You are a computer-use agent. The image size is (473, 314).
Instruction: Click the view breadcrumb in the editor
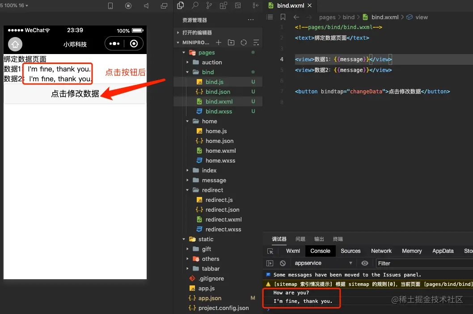(x=422, y=17)
